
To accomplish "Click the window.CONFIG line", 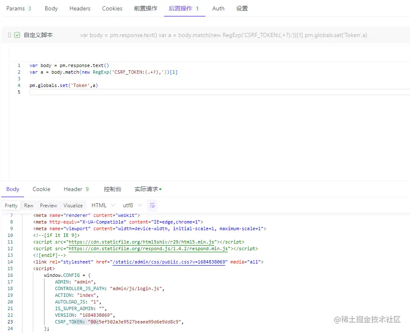I will coord(67,275).
